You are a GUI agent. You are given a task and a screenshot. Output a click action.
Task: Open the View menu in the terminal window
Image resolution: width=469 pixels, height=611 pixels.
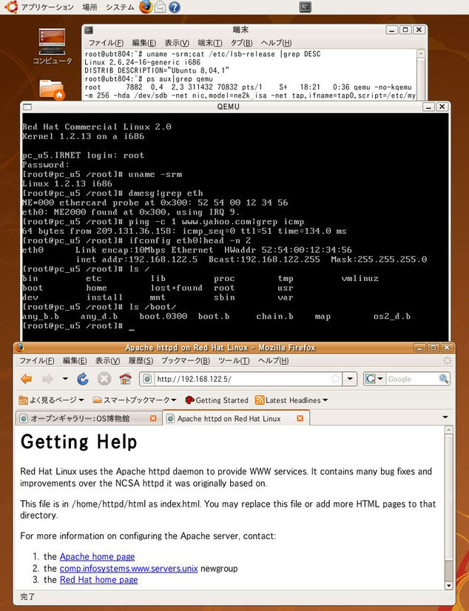(177, 43)
